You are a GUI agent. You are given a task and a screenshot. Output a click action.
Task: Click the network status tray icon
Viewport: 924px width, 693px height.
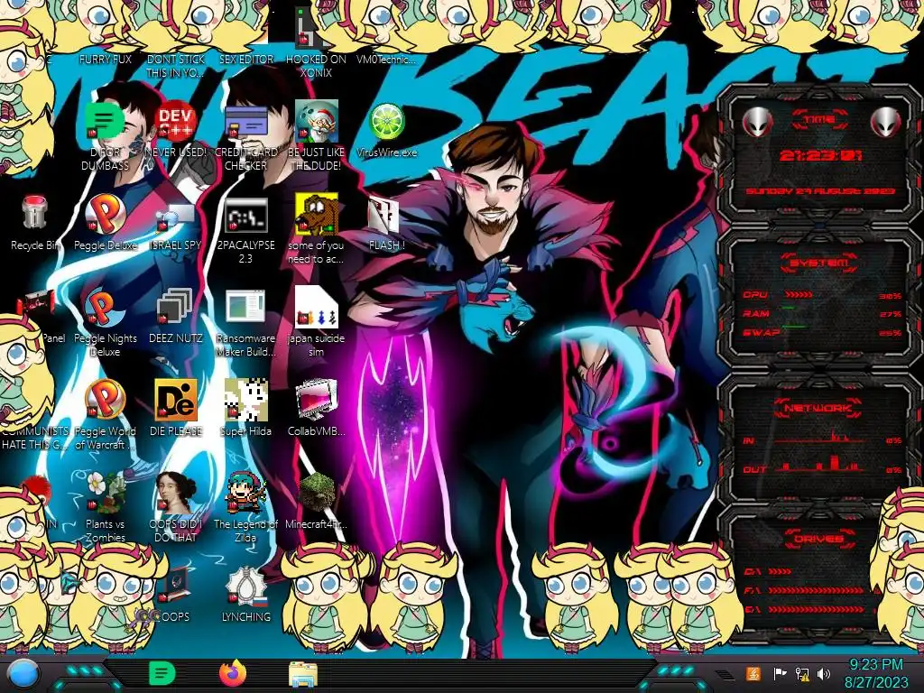802,674
